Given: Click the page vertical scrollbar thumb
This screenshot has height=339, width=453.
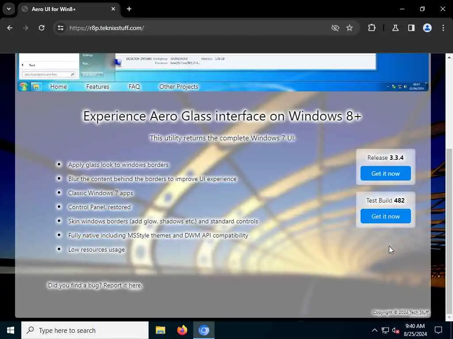Looking at the screenshot, I should pyautogui.click(x=449, y=230).
